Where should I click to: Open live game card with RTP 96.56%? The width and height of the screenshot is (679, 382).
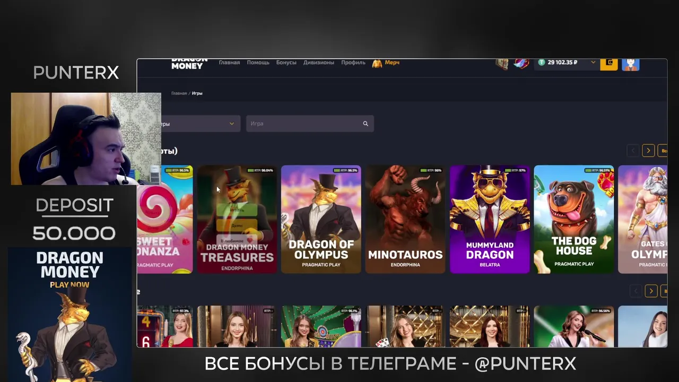tap(574, 326)
